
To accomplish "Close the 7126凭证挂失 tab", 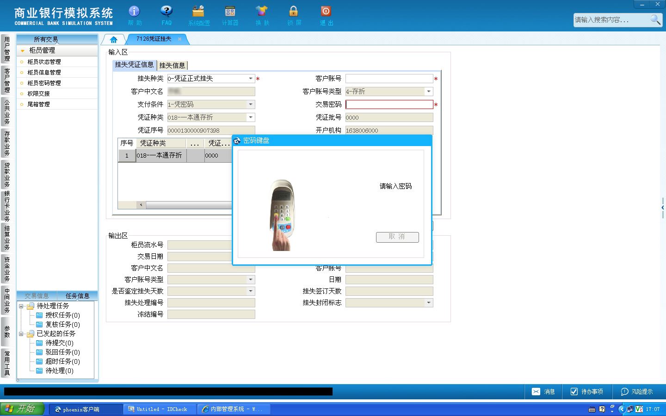I will (180, 39).
